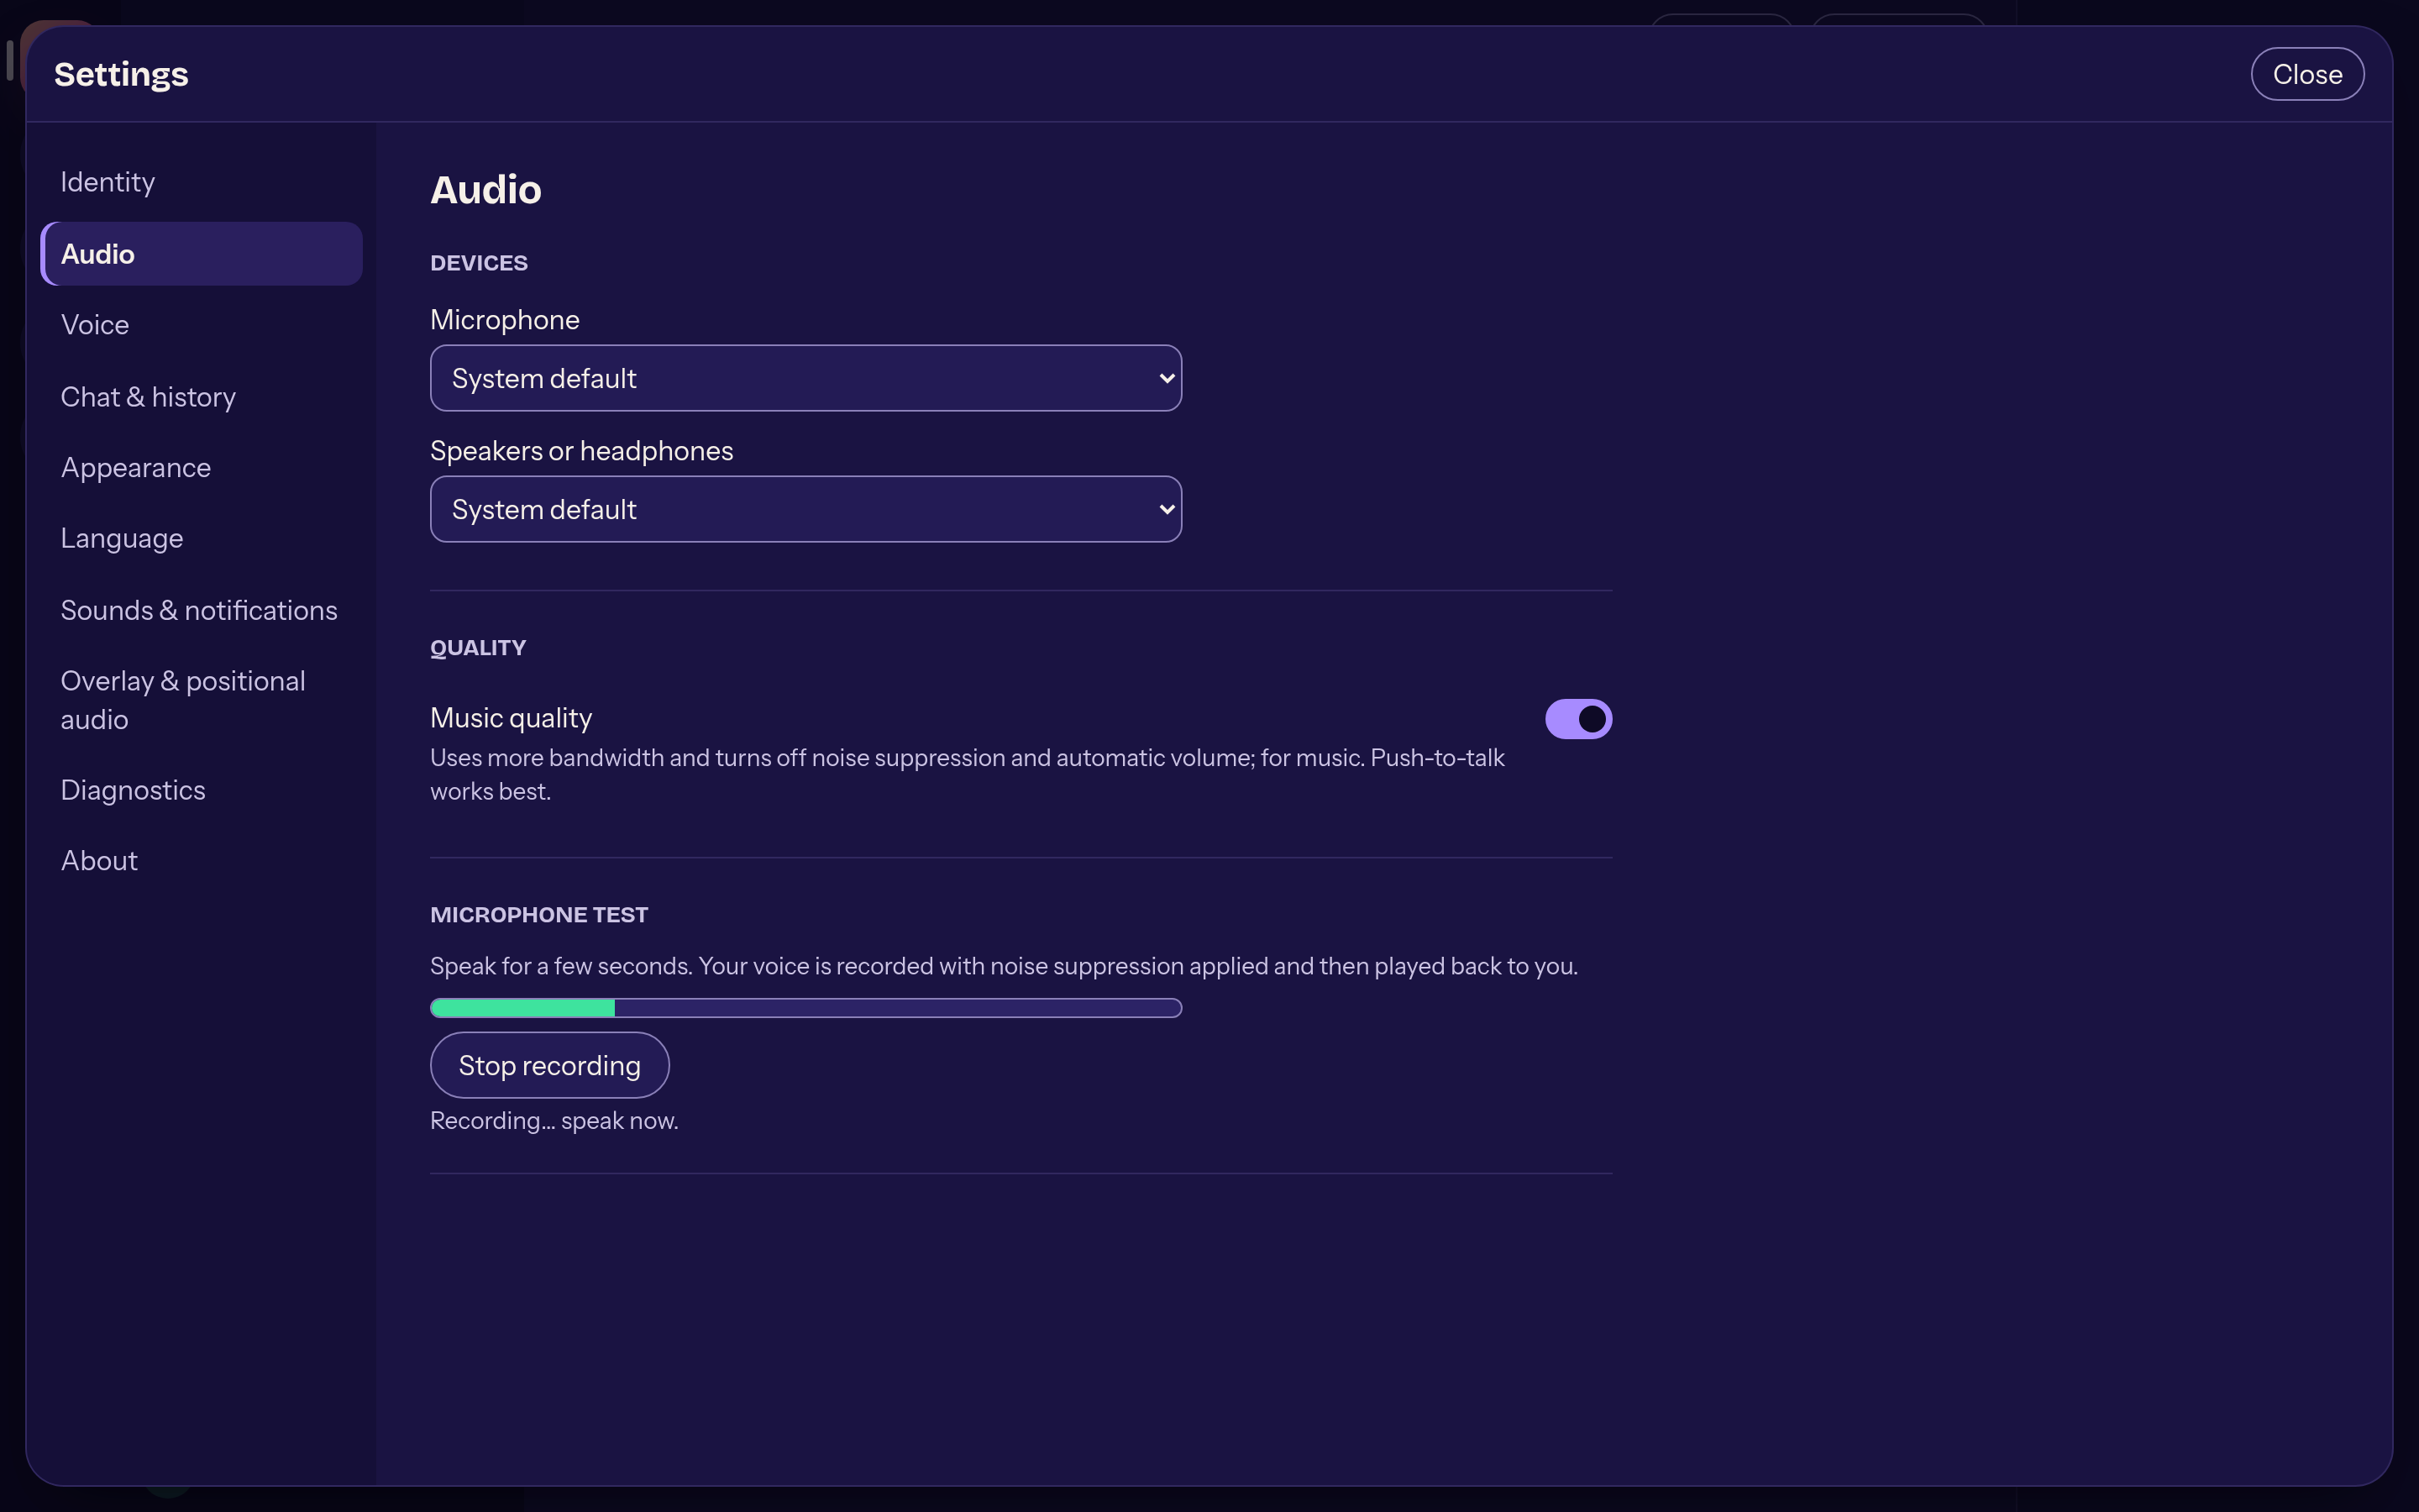Open the Language settings section
The width and height of the screenshot is (2419, 1512).
[201, 539]
